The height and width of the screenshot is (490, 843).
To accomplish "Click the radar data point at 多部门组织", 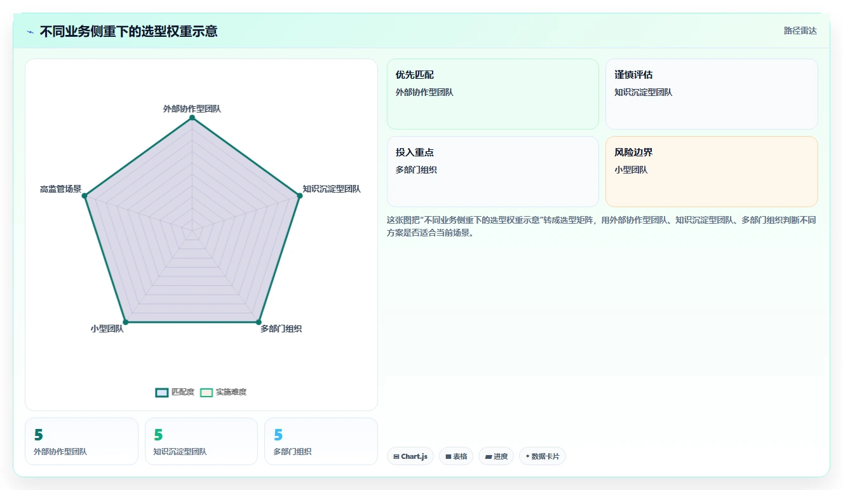I will coord(259,322).
